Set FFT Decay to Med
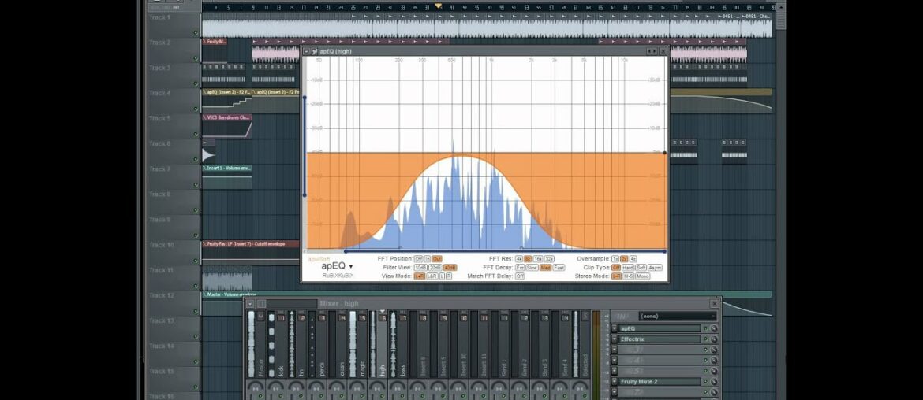Viewport: 923px width, 400px height. pos(546,267)
